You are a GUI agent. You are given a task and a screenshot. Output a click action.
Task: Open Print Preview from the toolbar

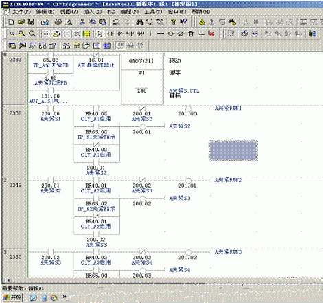(x=68, y=22)
